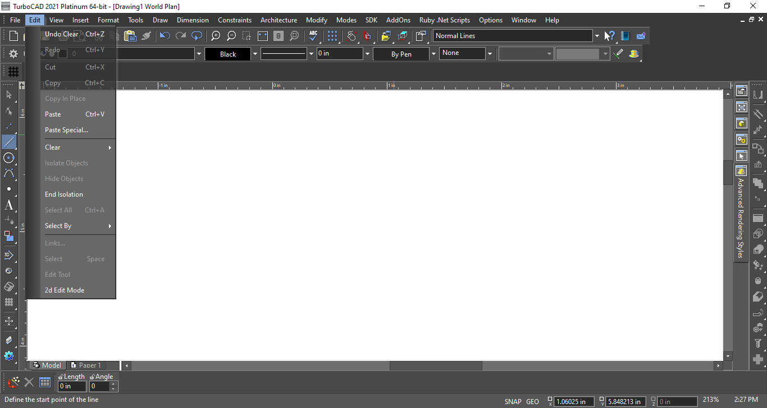Toggle GEO in the status bar
The image size is (767, 408).
(x=532, y=401)
